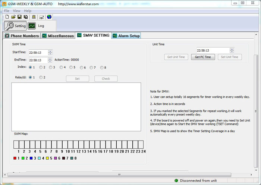
Task: Click the Save All toolbar icon
Action: (26, 17)
